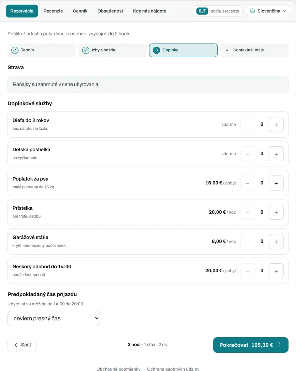Select the Doplnky step

pyautogui.click(x=184, y=50)
